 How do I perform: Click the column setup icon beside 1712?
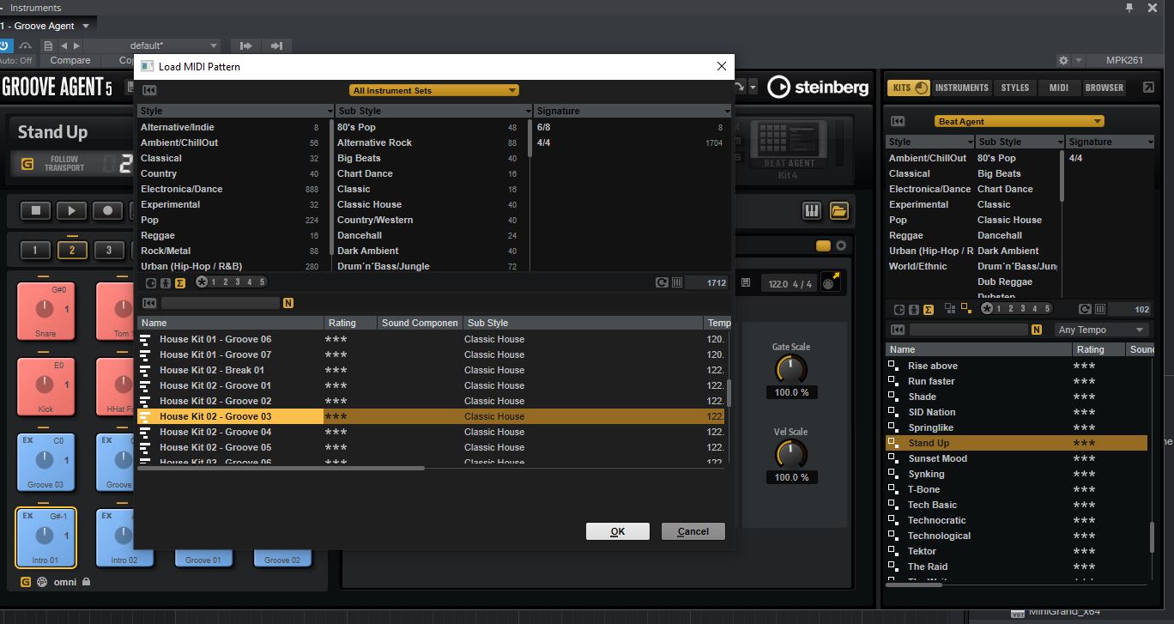(676, 282)
